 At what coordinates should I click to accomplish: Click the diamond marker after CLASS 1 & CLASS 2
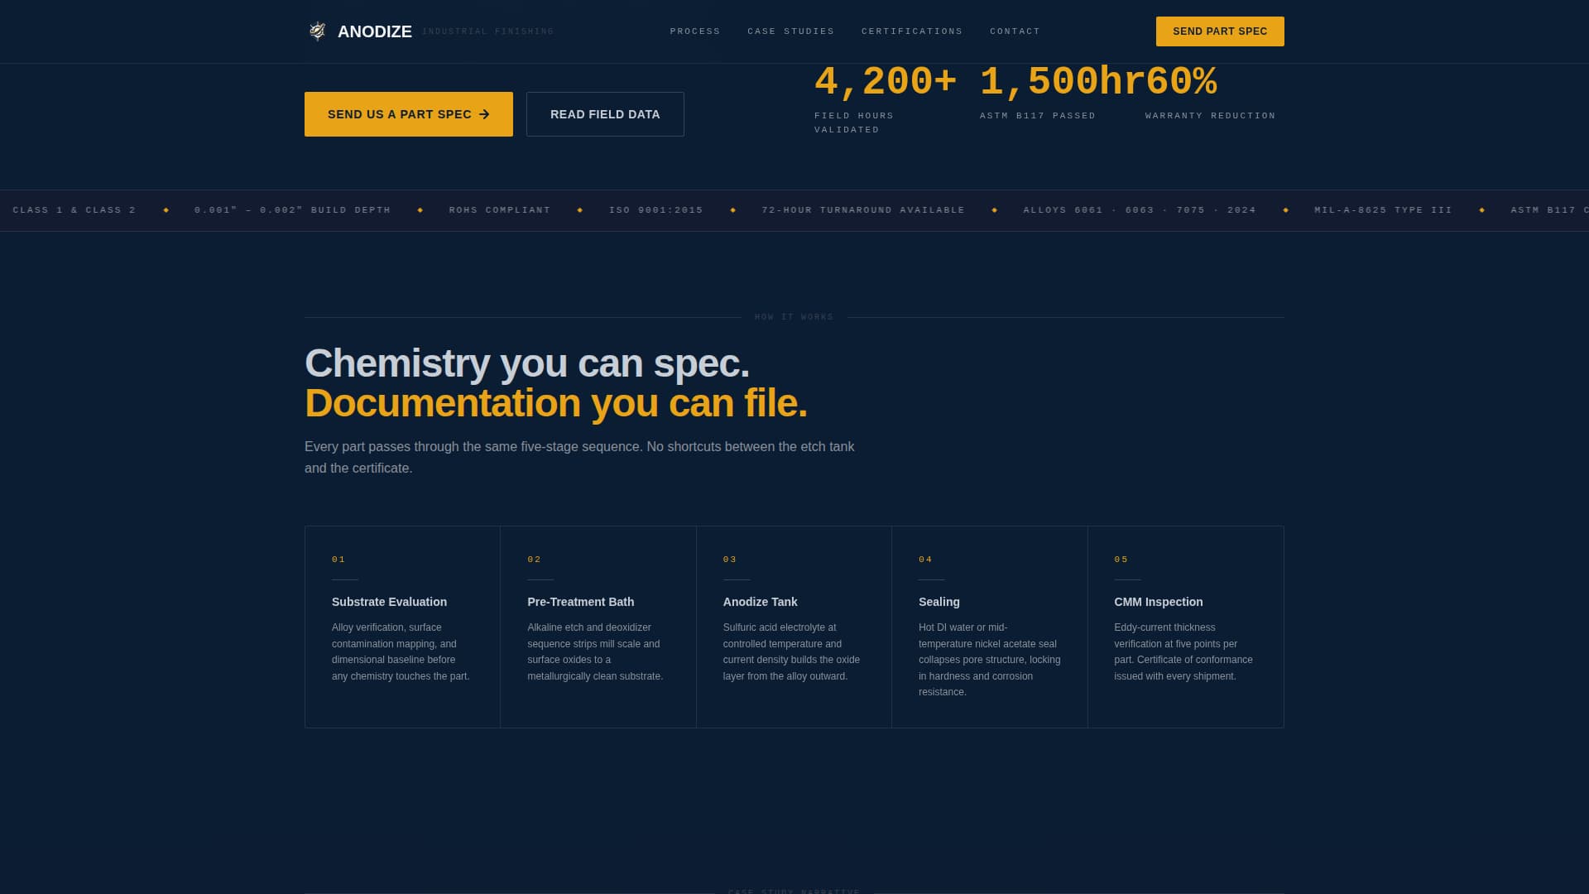pyautogui.click(x=167, y=210)
